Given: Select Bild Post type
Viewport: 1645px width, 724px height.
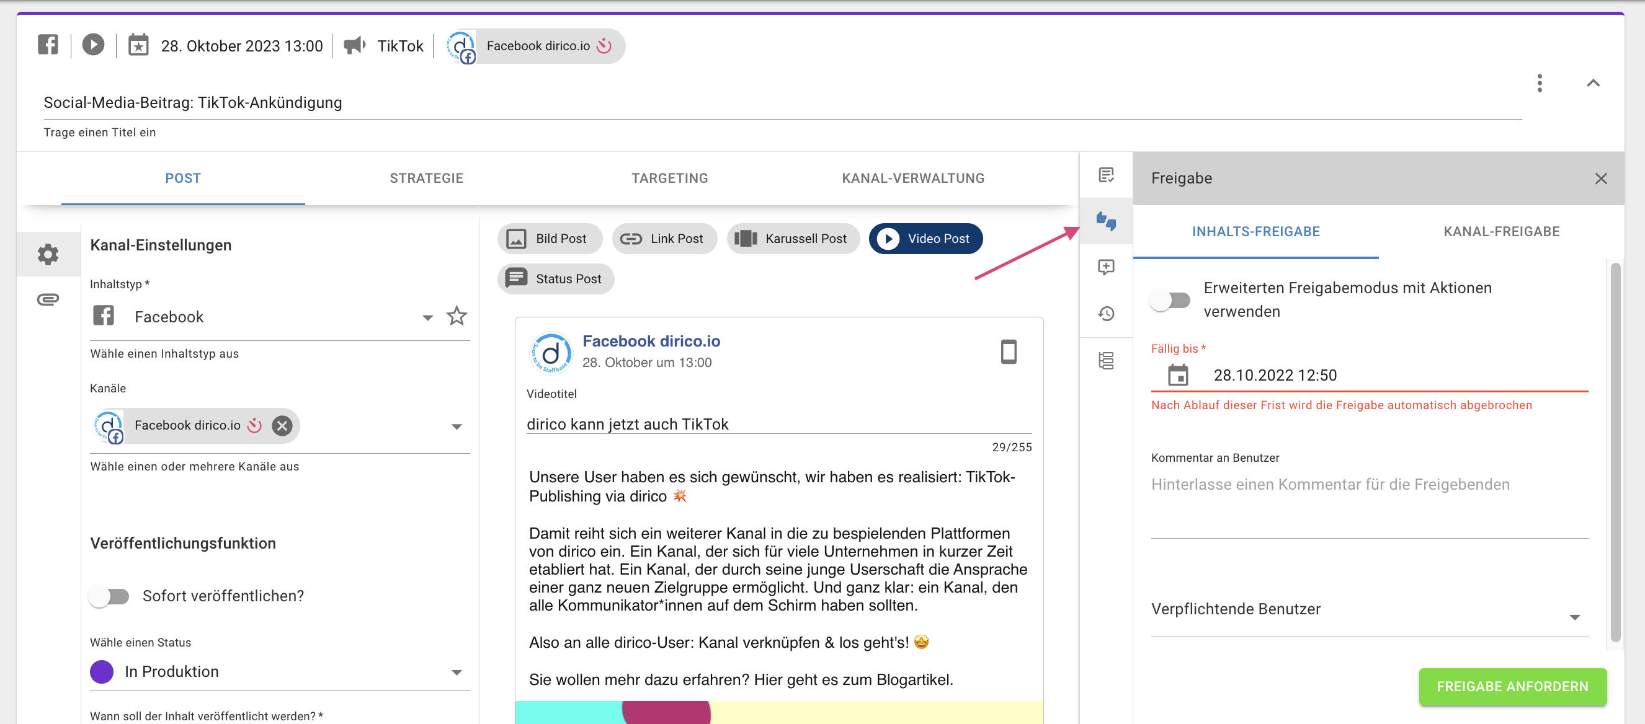Looking at the screenshot, I should coord(549,239).
